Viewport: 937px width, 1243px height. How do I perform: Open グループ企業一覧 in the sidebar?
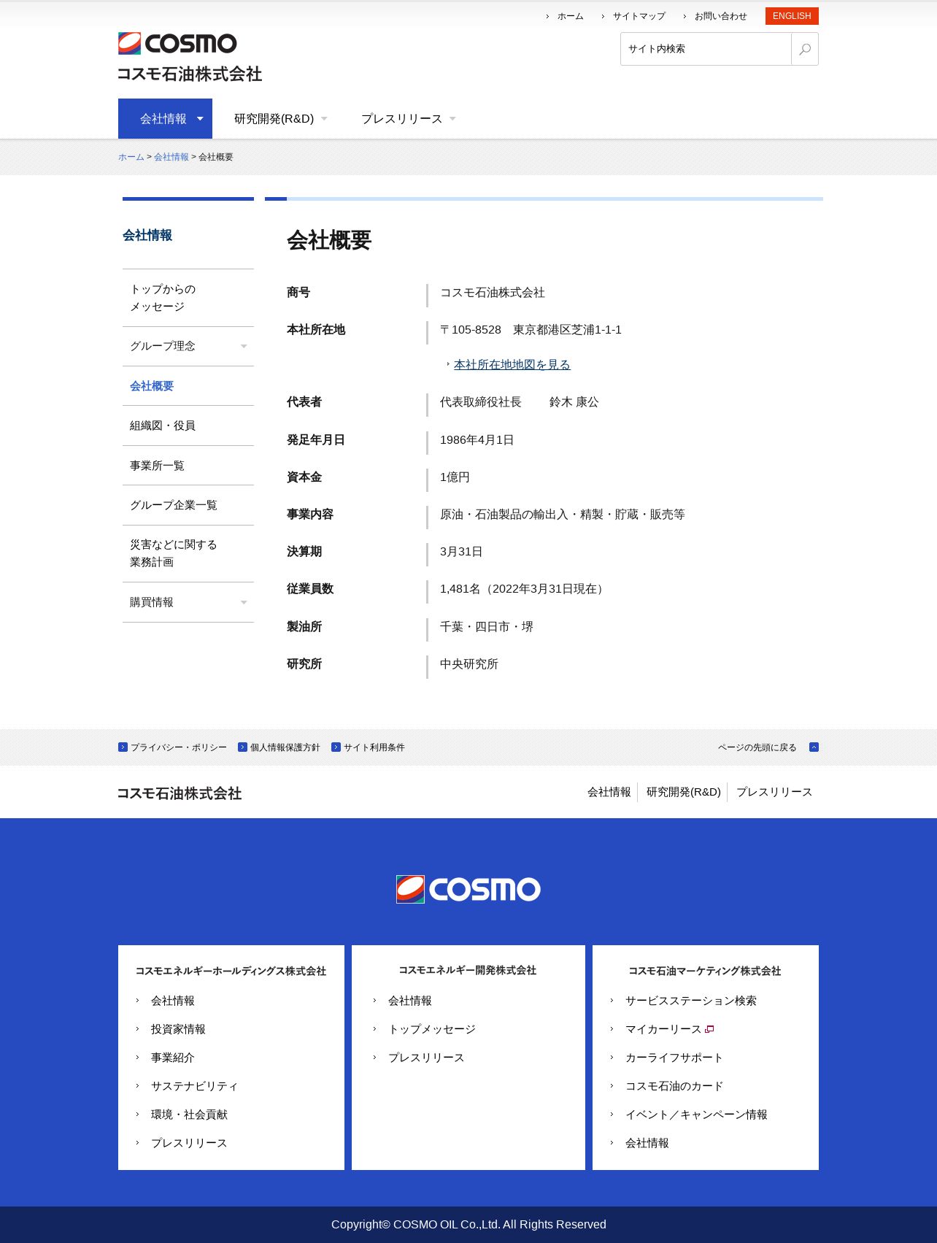(x=188, y=505)
